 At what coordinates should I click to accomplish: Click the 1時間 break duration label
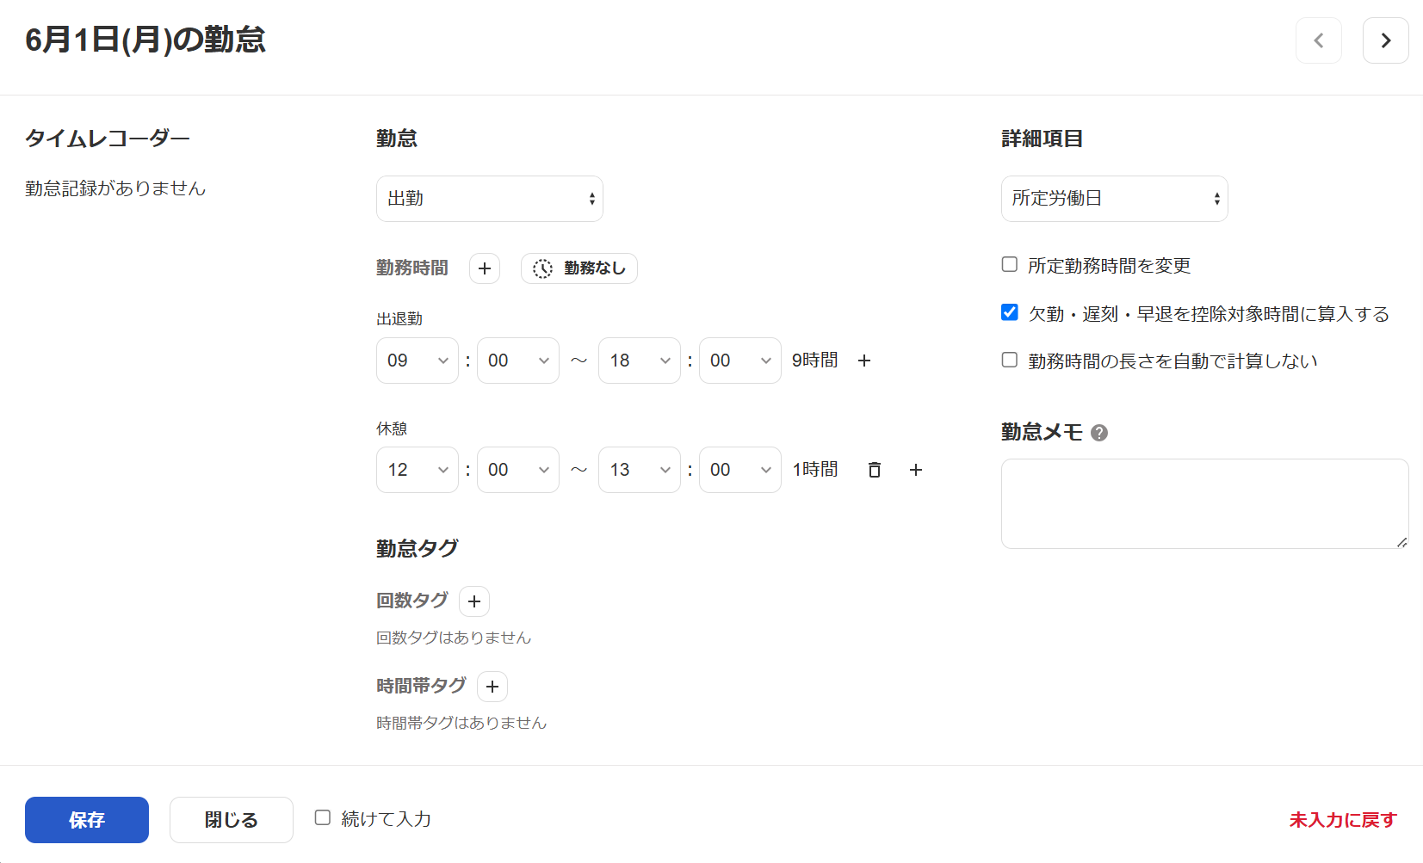[814, 470]
